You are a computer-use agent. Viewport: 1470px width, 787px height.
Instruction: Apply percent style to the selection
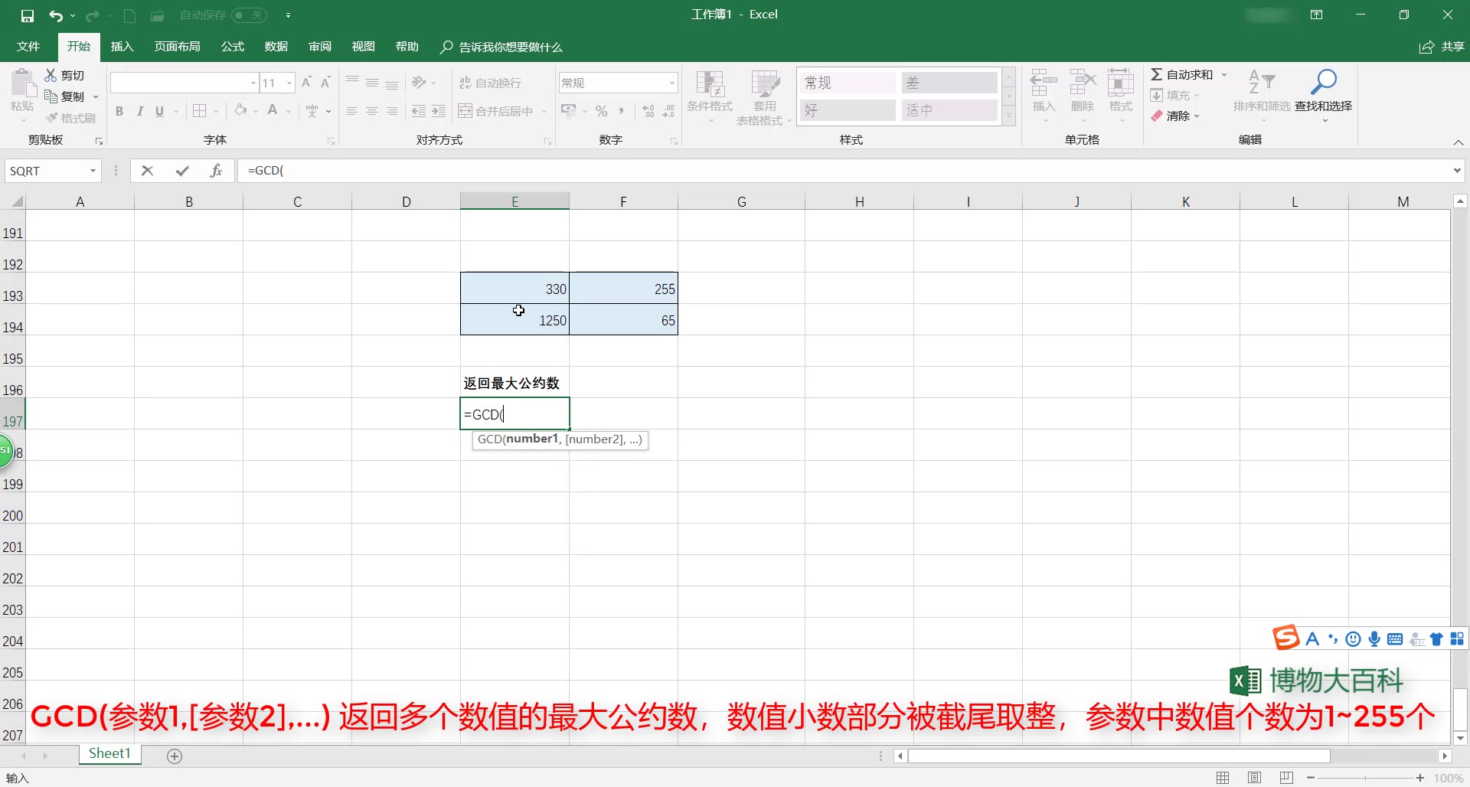(602, 111)
